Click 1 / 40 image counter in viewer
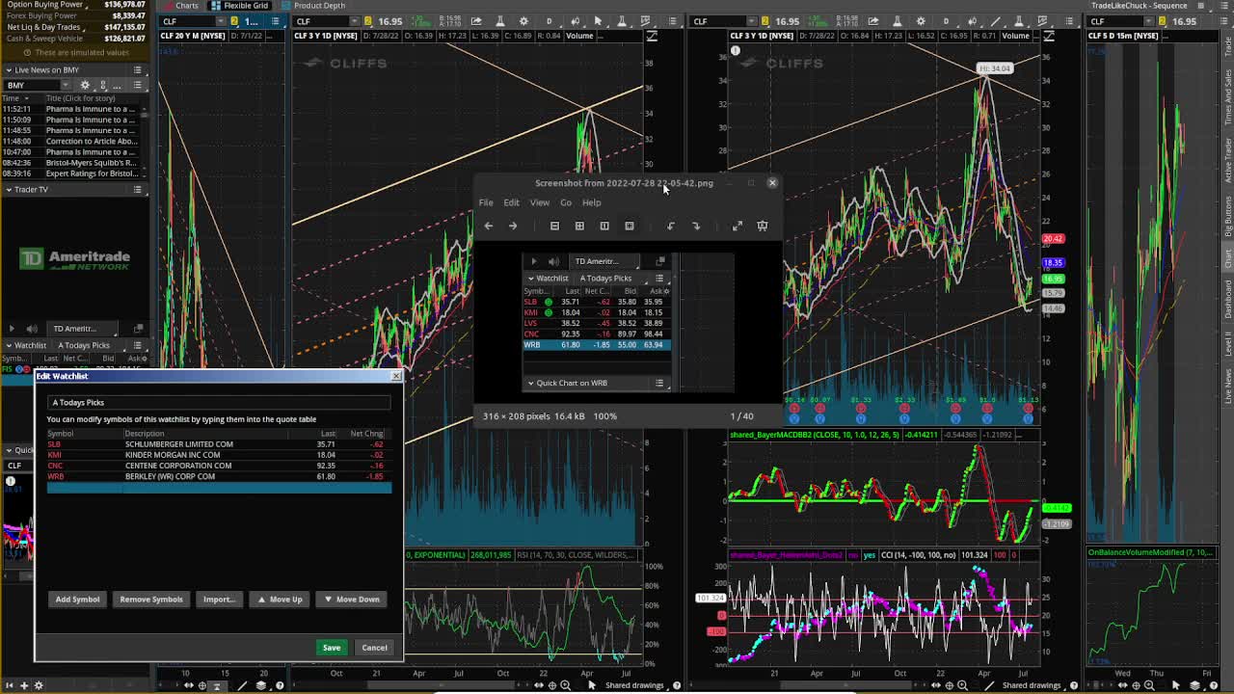This screenshot has width=1234, height=694. point(741,416)
